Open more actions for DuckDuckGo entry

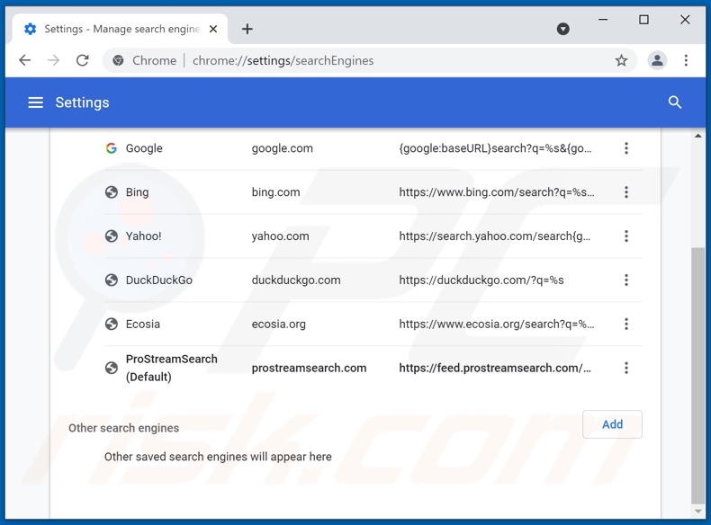pos(626,280)
